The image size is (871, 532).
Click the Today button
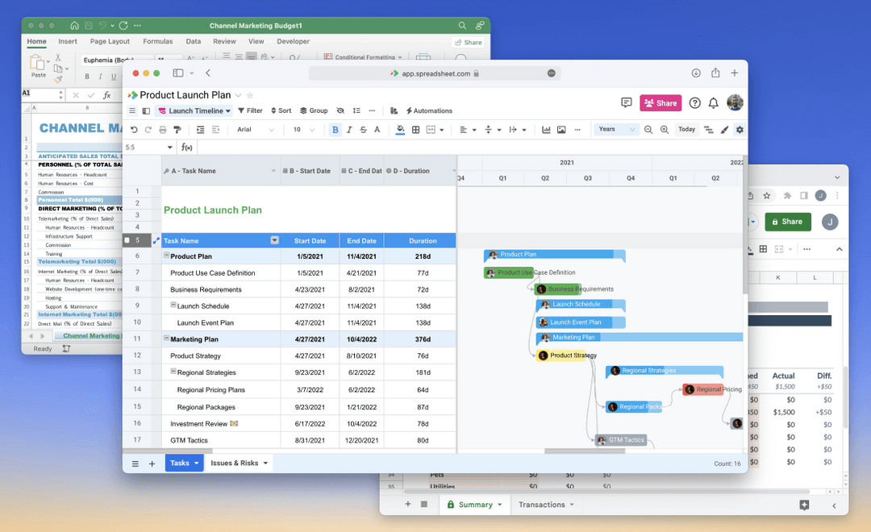coord(686,129)
